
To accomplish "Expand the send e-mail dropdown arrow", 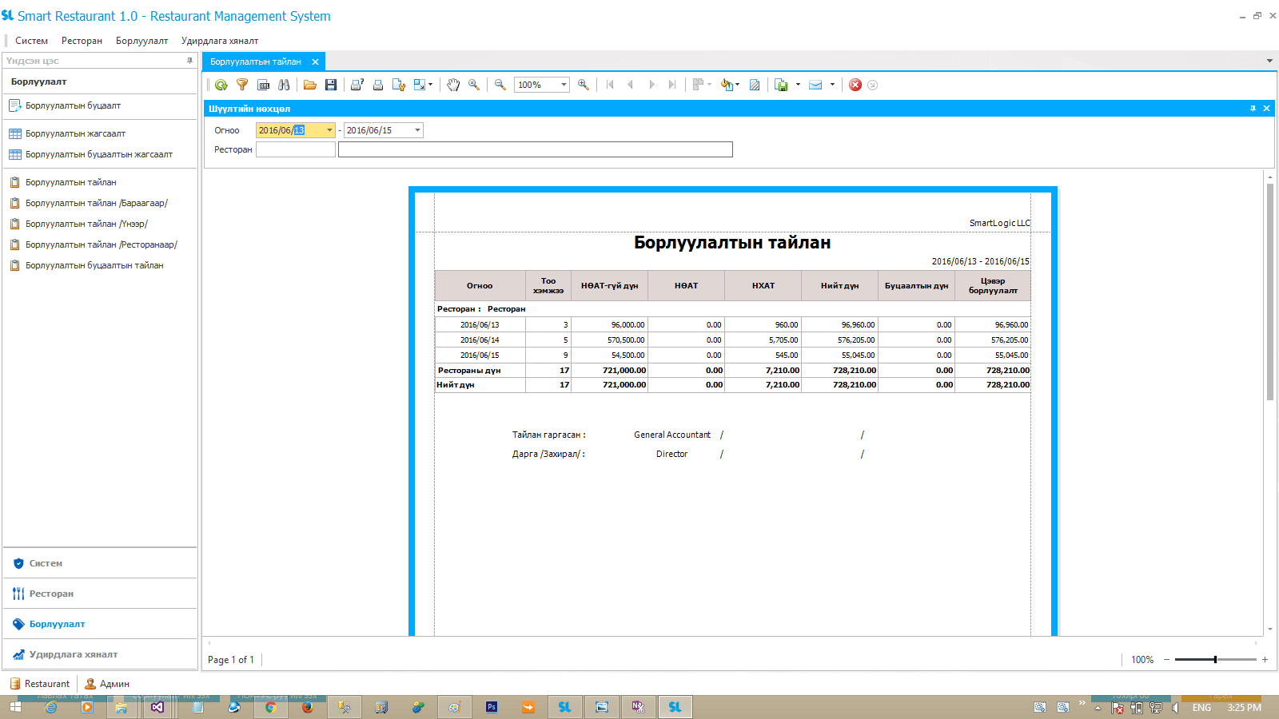I will [x=832, y=85].
